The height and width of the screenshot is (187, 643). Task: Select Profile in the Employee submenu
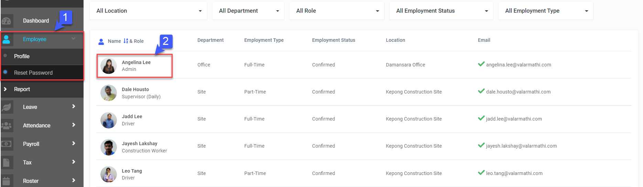tap(22, 57)
